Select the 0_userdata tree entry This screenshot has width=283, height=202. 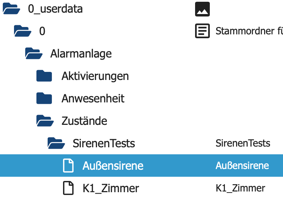(55, 9)
